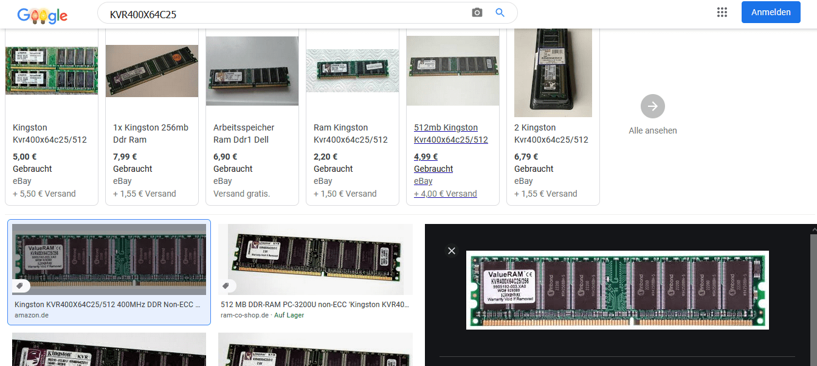The image size is (817, 366).
Task: Open the 1x Kingston 256mb Ddr Ram listing
Action: [x=151, y=134]
